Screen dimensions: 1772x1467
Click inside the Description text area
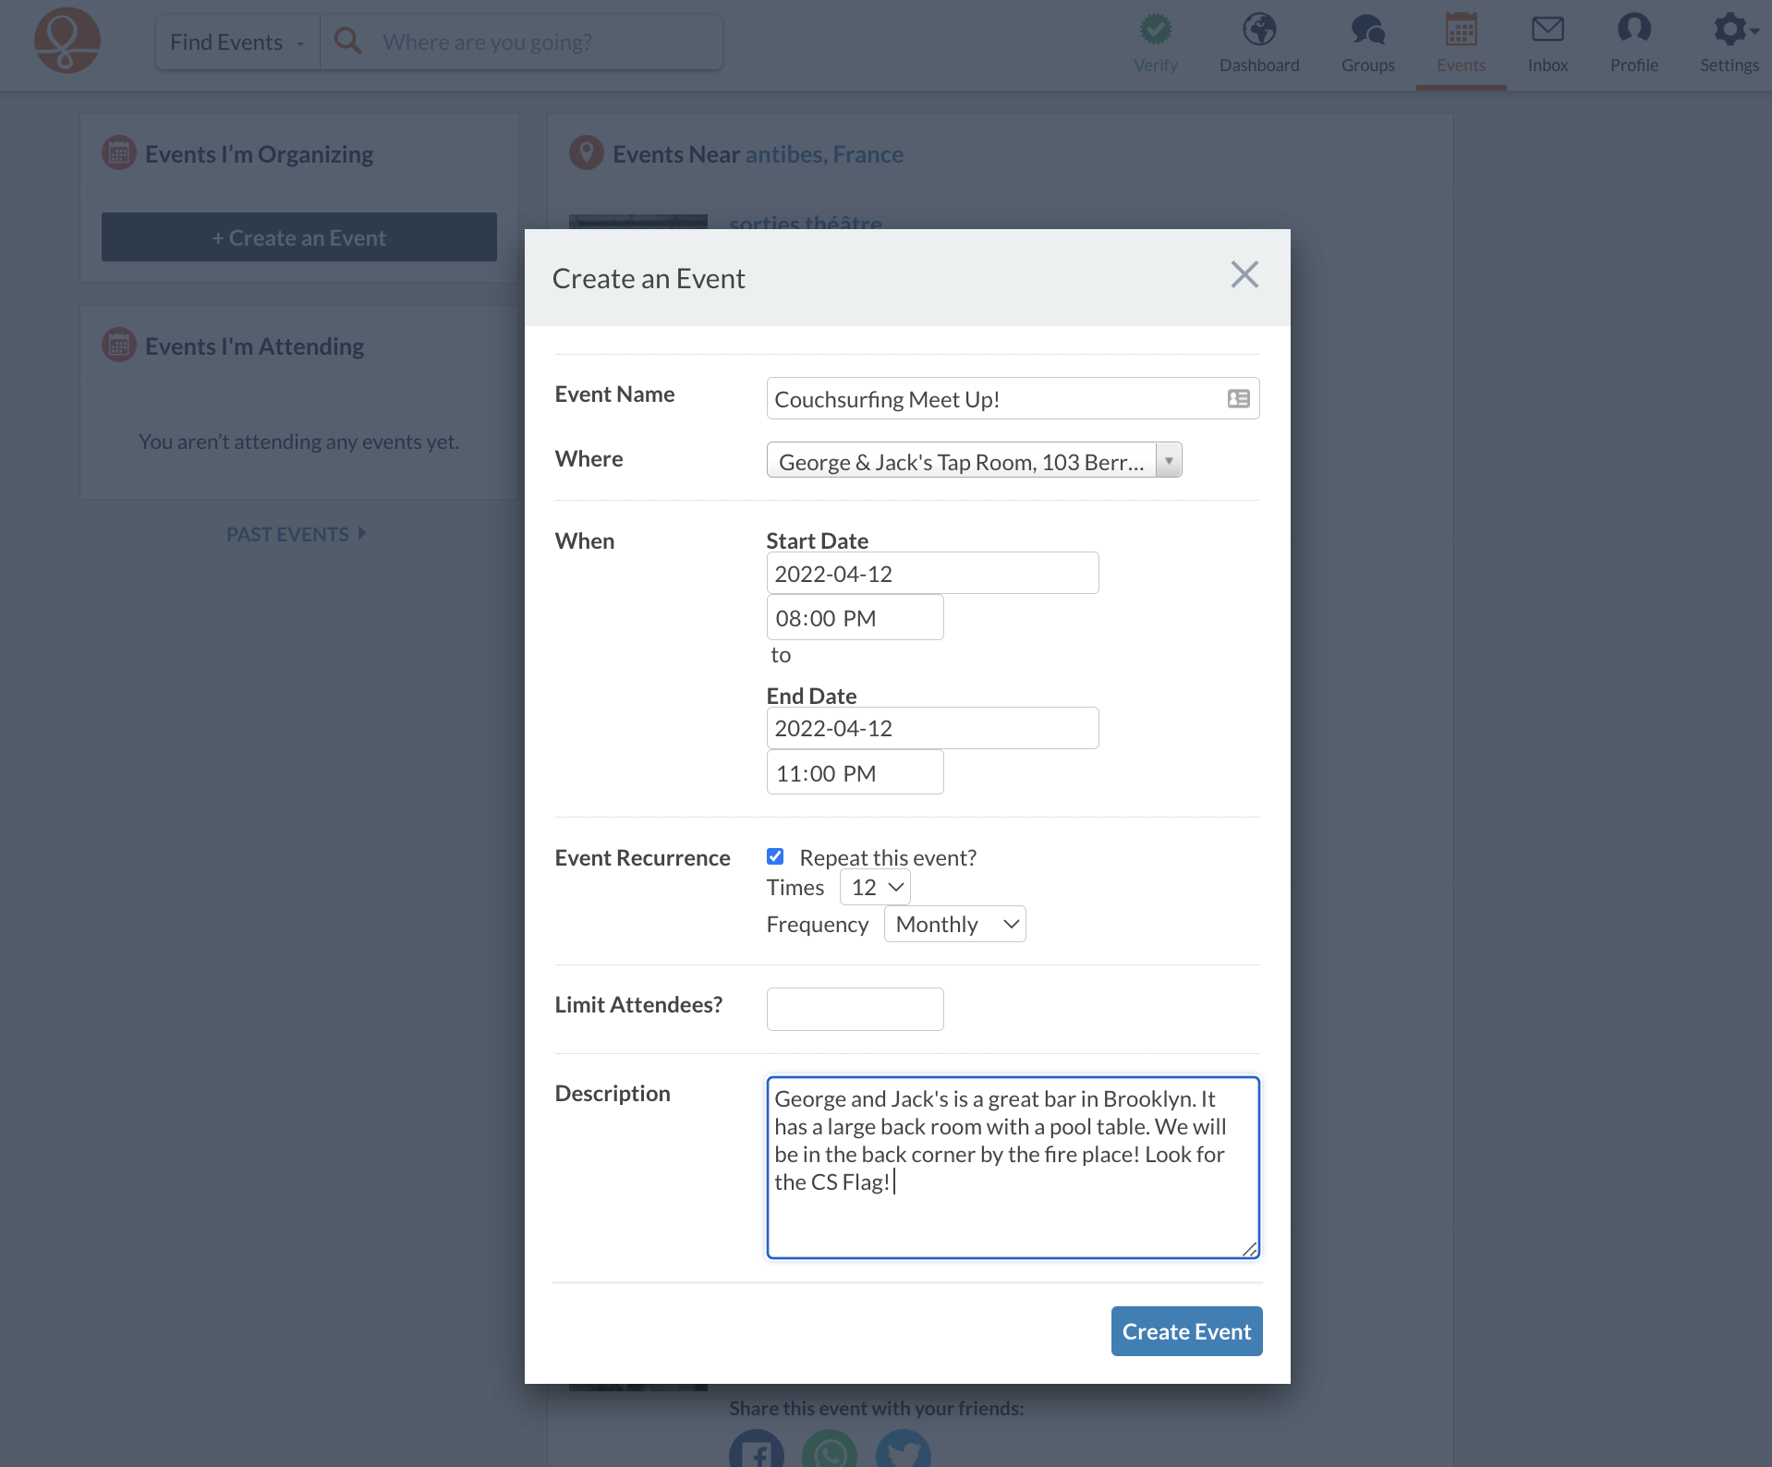[1013, 1167]
